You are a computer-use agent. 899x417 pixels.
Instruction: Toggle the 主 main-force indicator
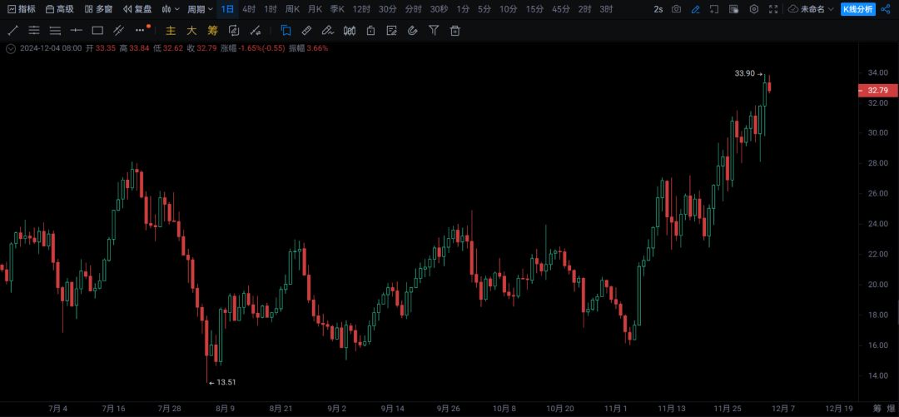[171, 31]
